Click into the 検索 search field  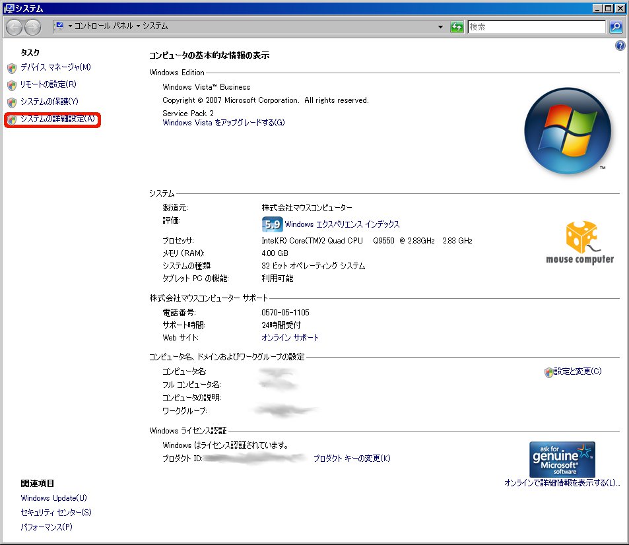coord(537,27)
